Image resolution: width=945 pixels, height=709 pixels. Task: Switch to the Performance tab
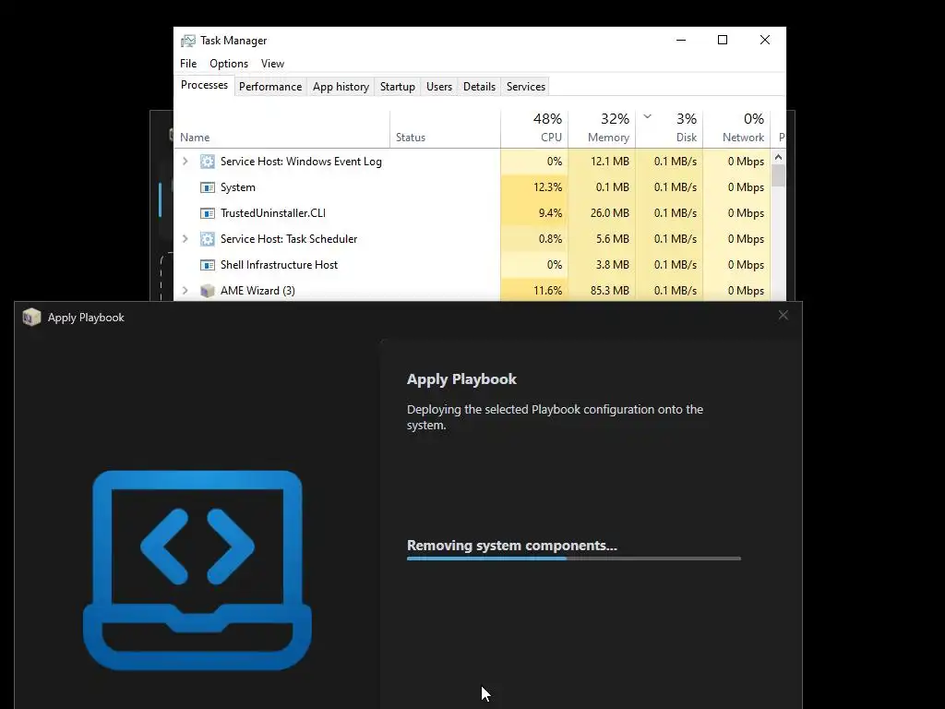click(x=270, y=87)
